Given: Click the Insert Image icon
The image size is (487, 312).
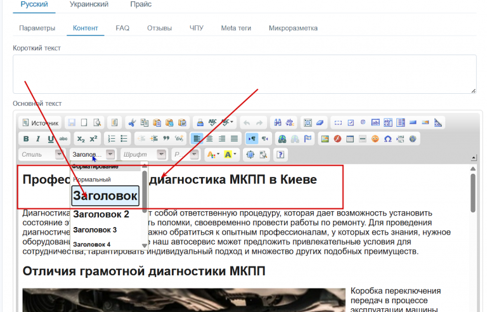Looking at the screenshot, I should (x=325, y=139).
